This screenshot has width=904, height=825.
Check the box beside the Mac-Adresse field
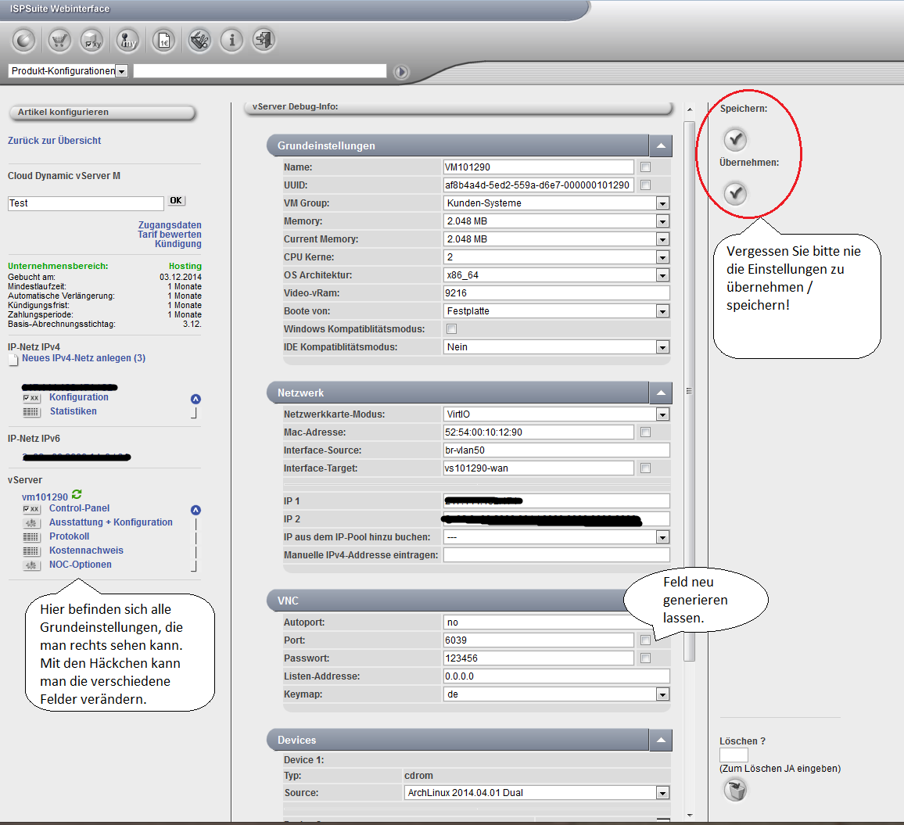645,432
